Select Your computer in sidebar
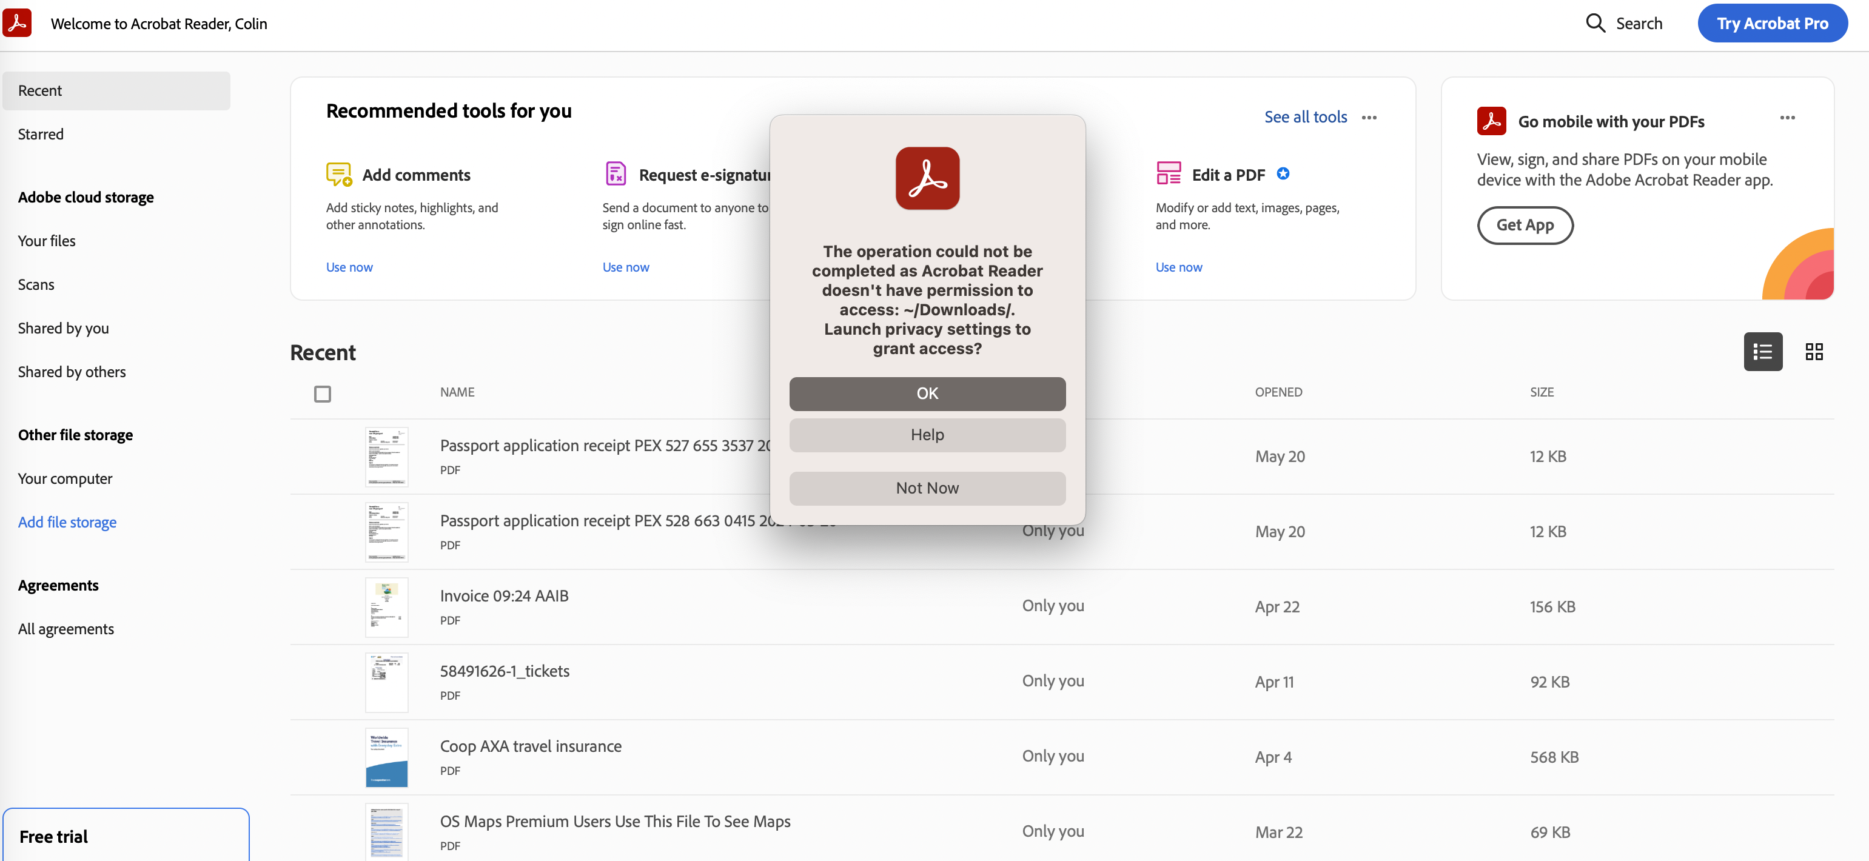The height and width of the screenshot is (861, 1869). pos(65,479)
